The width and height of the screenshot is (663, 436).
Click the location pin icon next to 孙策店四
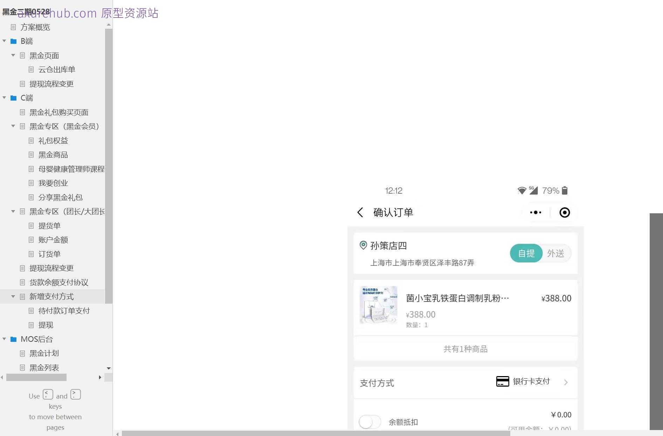point(363,245)
